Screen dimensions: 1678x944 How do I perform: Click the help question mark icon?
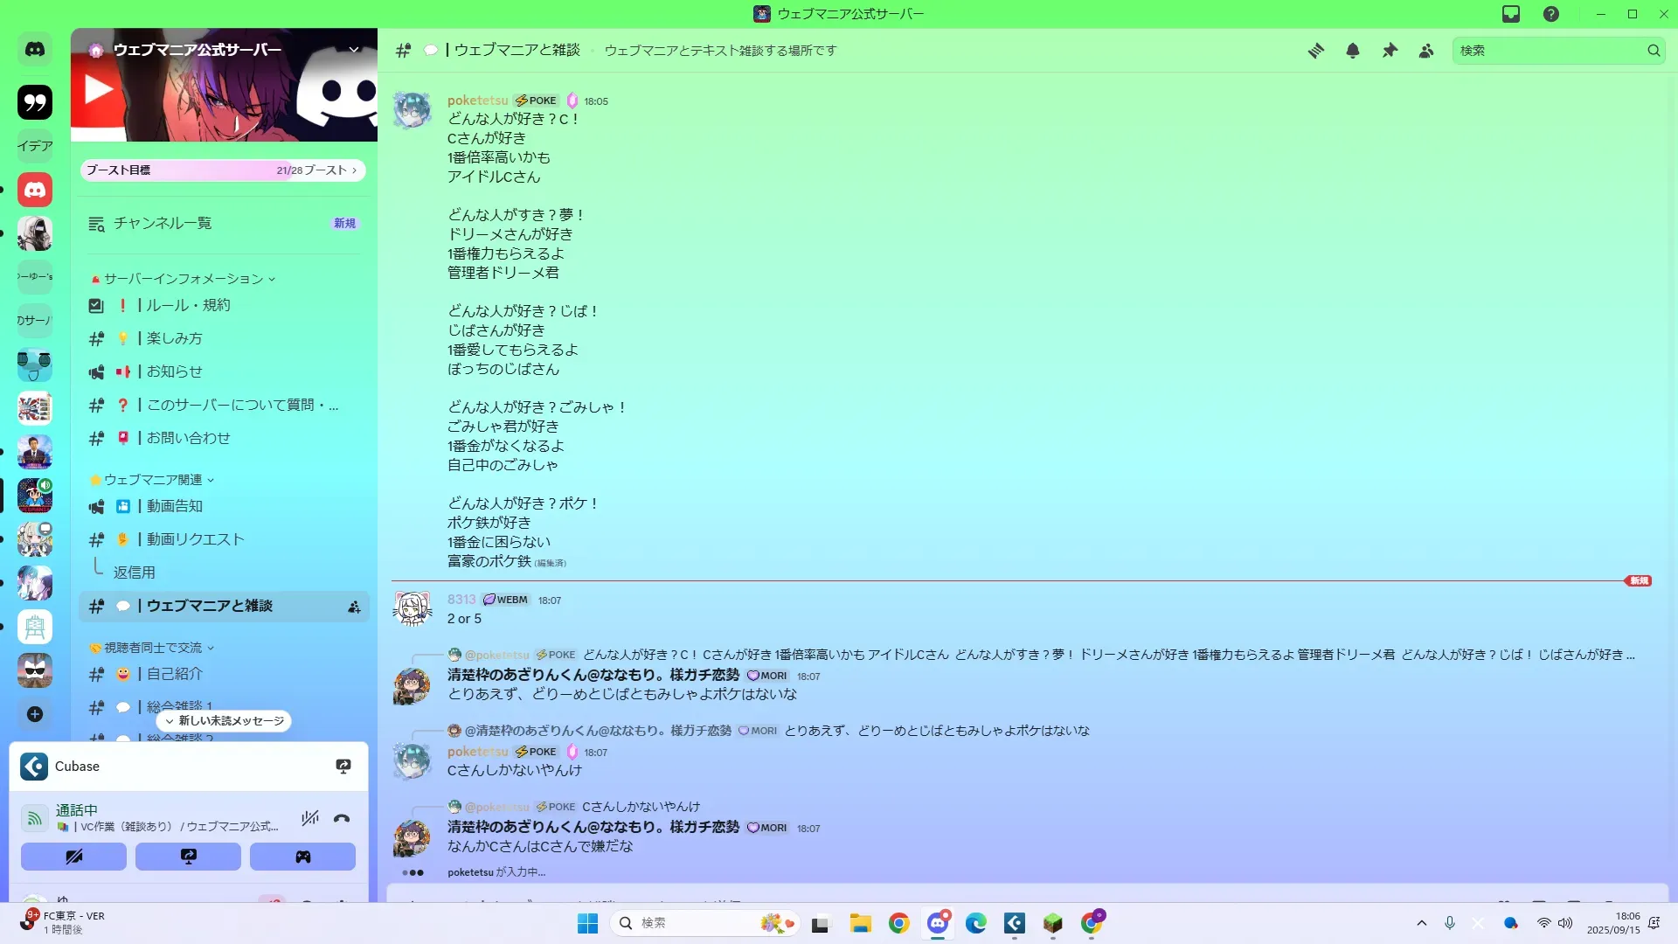1551,14
